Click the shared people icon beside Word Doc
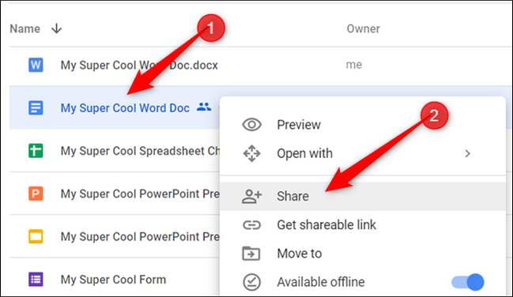 tap(204, 107)
